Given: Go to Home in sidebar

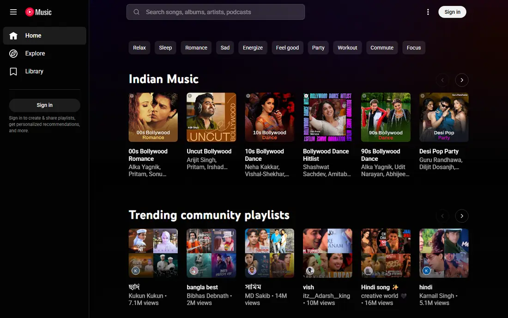Looking at the screenshot, I should [45, 36].
